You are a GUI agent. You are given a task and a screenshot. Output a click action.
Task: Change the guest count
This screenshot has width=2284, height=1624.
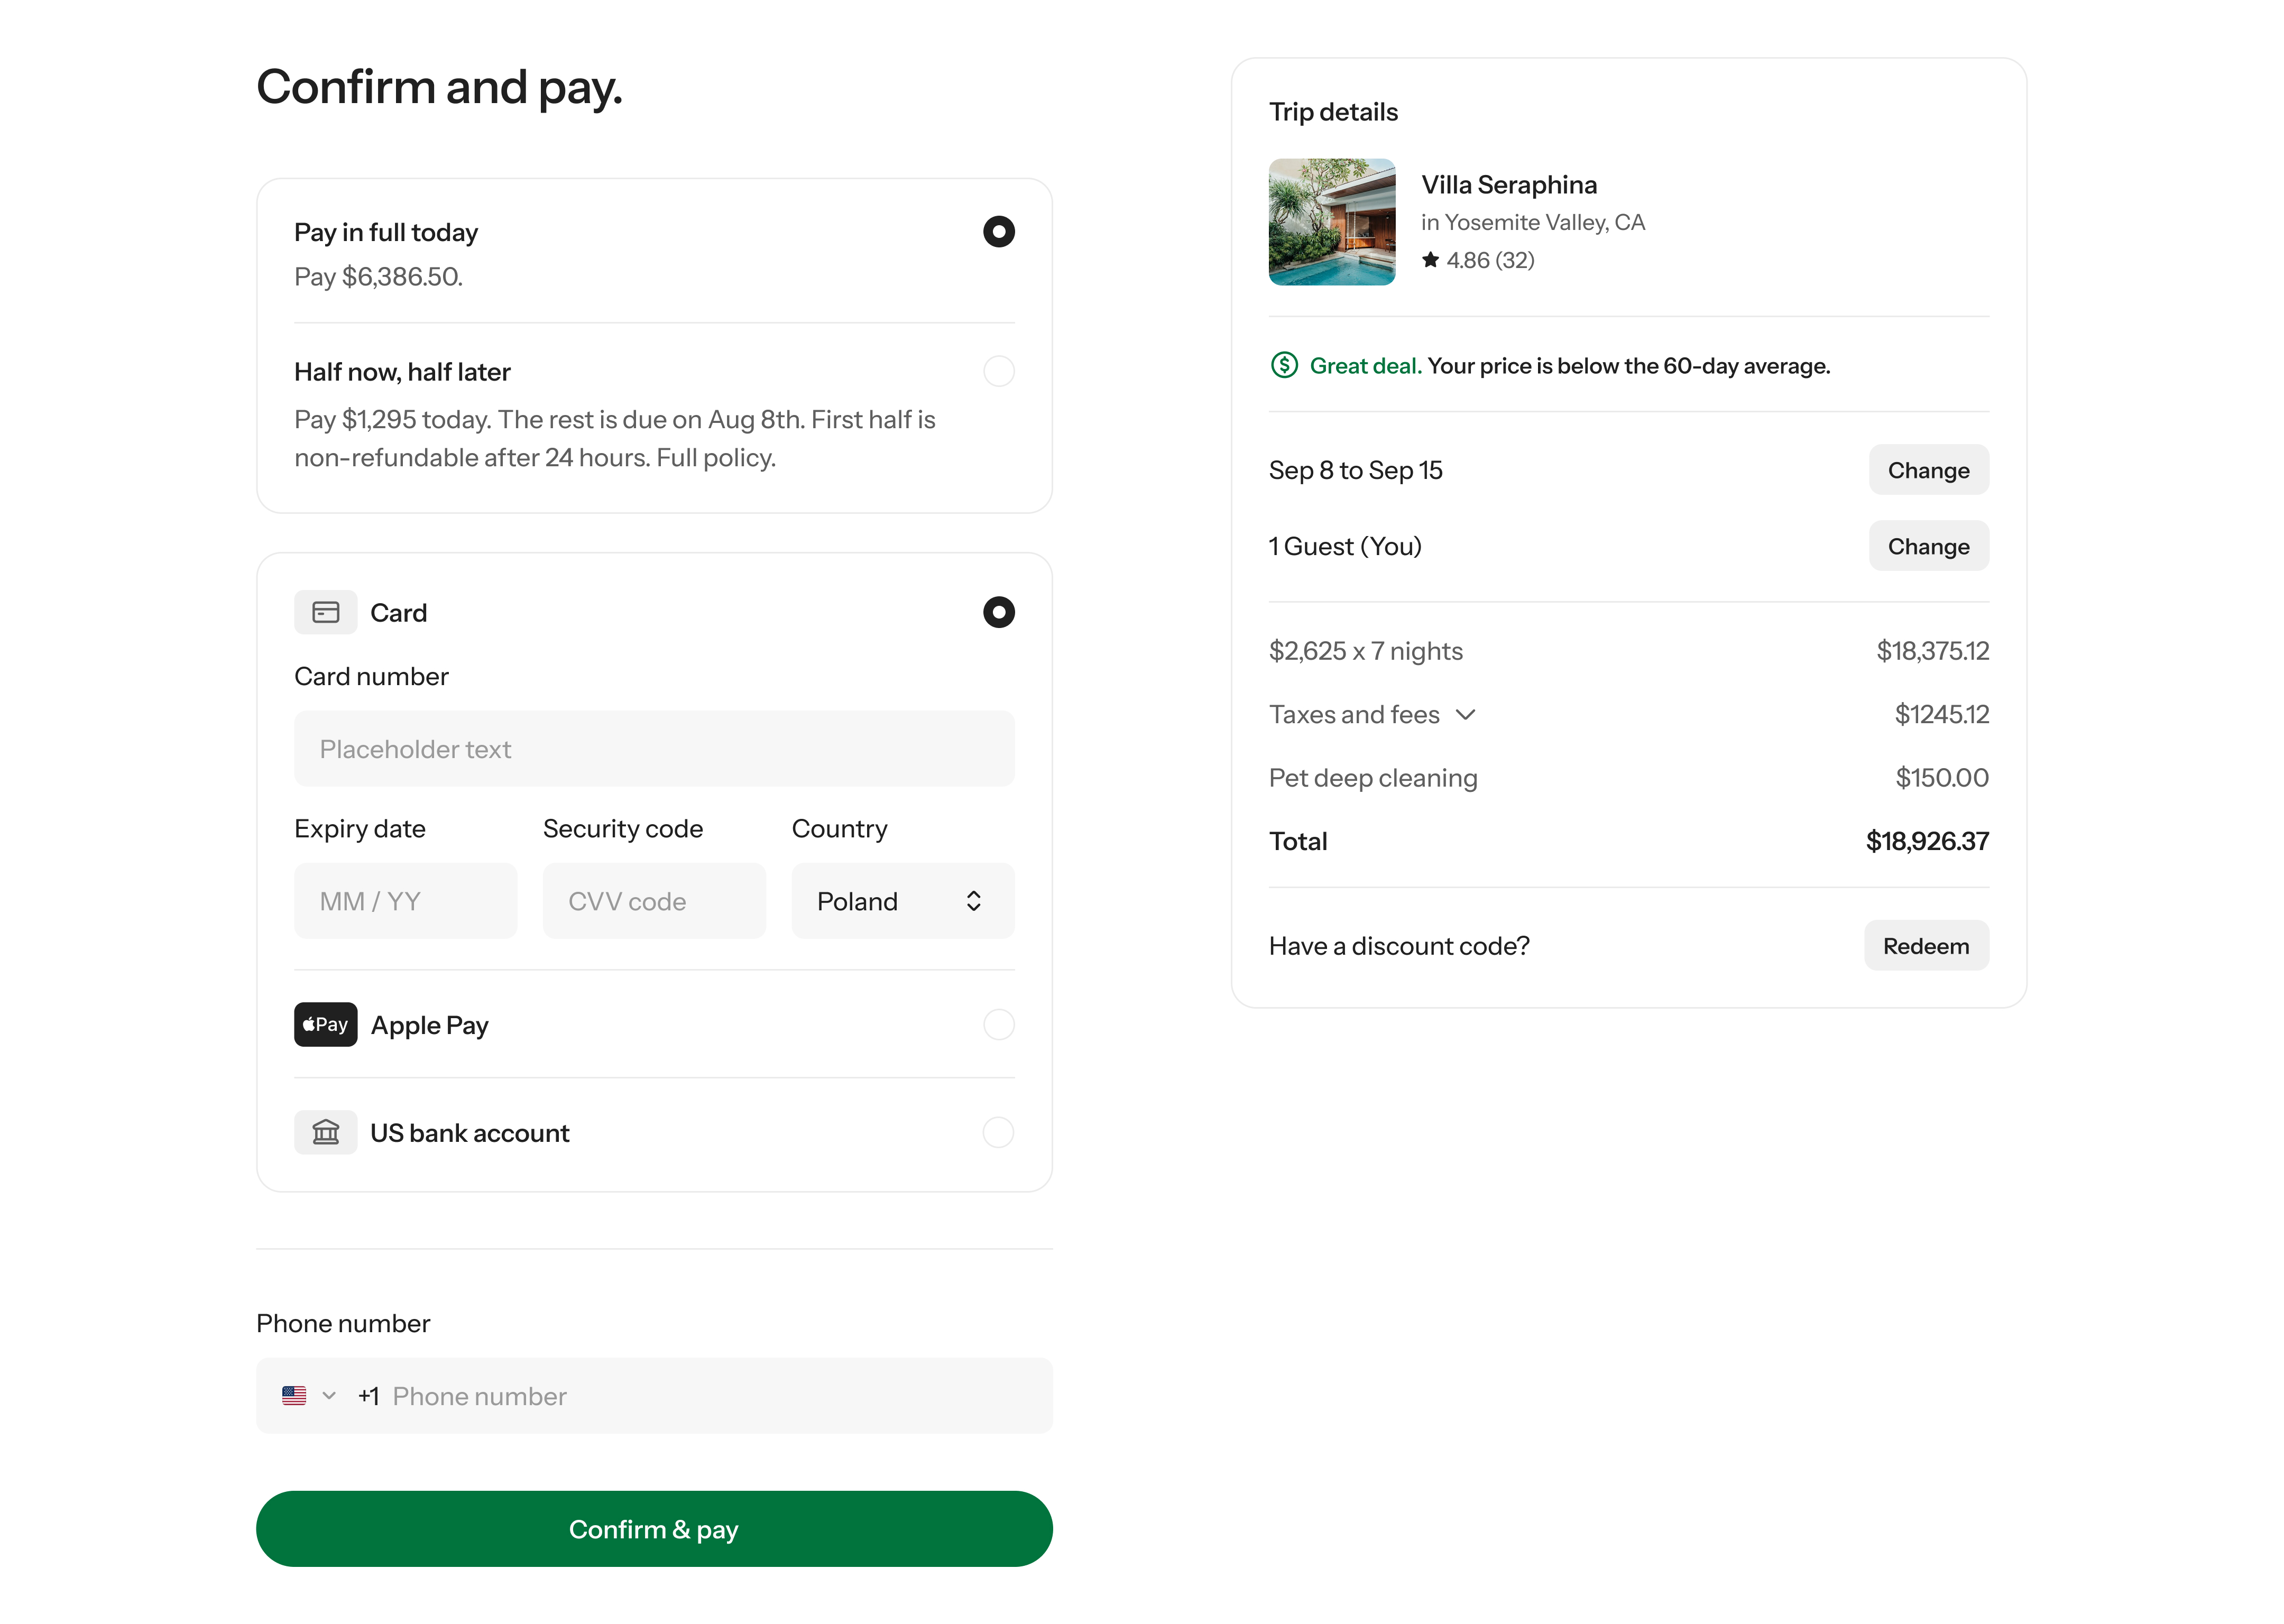[1927, 546]
